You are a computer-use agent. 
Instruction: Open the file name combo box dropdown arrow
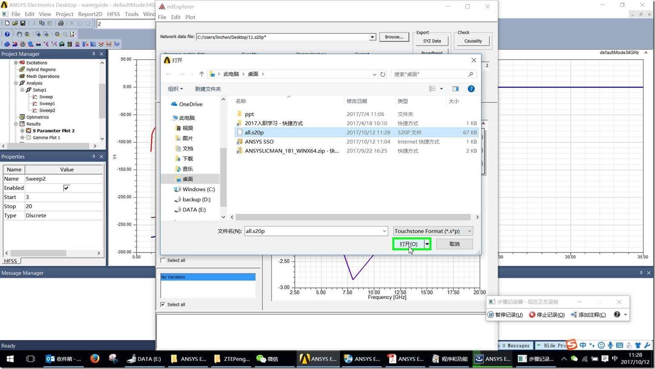384,231
